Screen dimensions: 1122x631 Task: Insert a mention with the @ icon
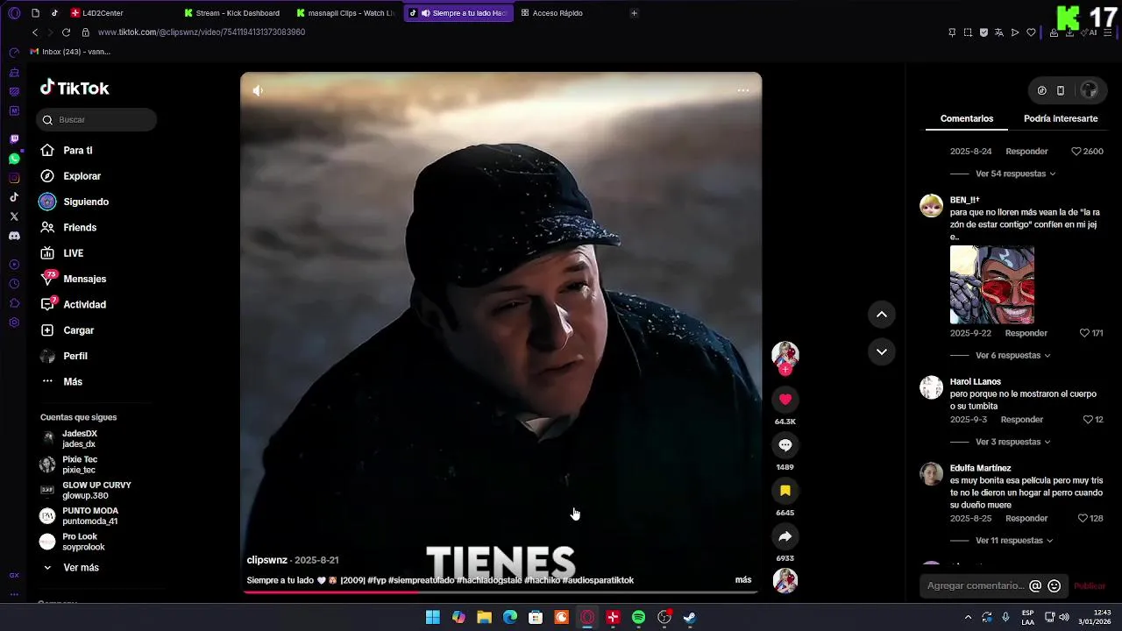(1035, 586)
